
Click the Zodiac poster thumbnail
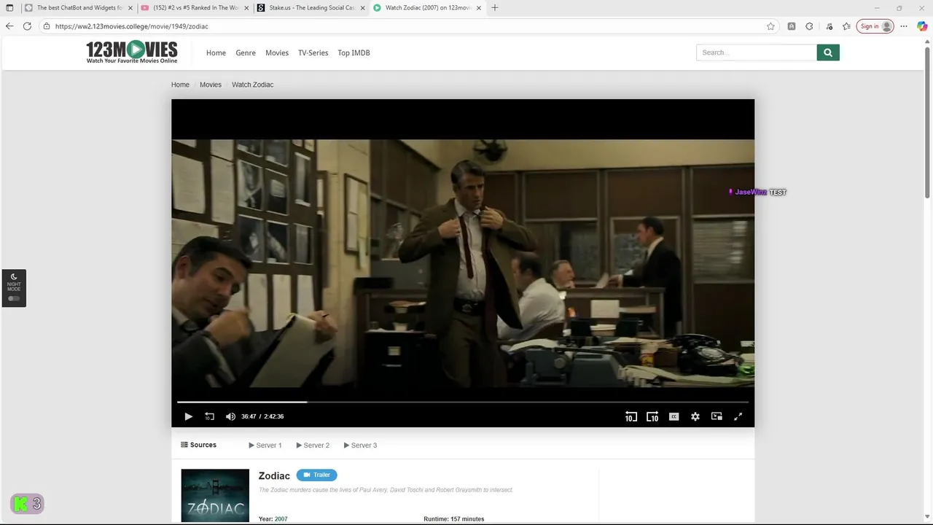click(215, 496)
